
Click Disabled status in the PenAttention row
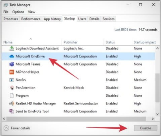pos(112,88)
